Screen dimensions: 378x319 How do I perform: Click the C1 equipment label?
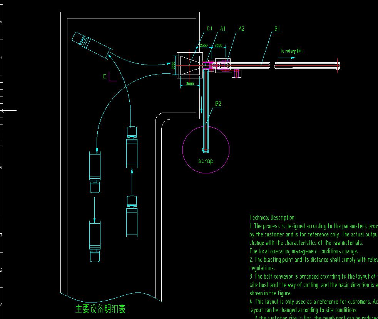pyautogui.click(x=209, y=29)
